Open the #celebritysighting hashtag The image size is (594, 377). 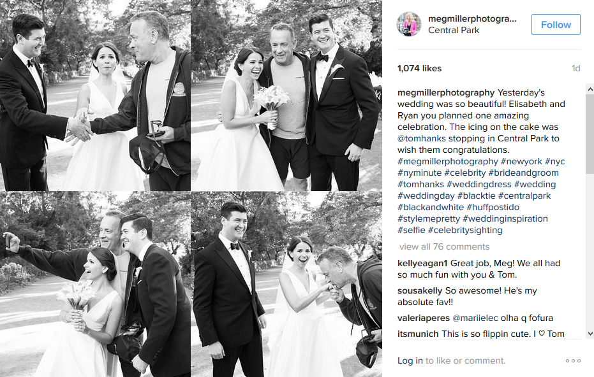[x=465, y=230]
